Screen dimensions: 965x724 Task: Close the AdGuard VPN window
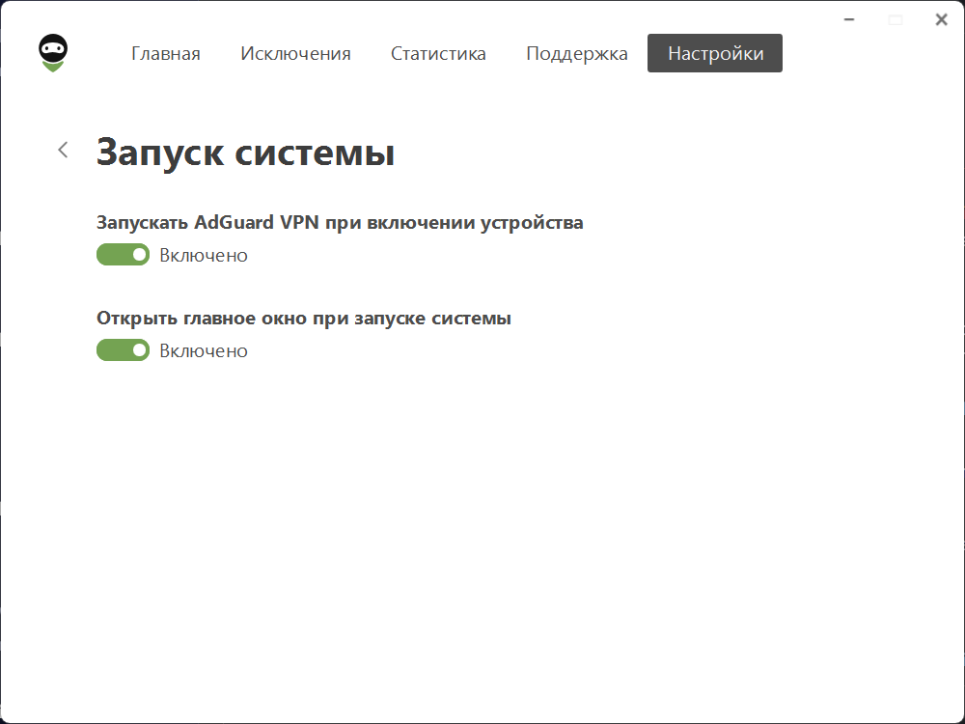941,19
